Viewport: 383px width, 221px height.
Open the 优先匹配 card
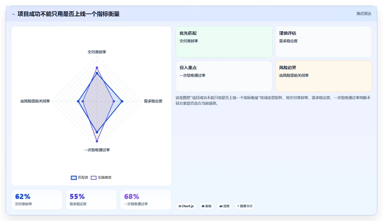click(224, 42)
